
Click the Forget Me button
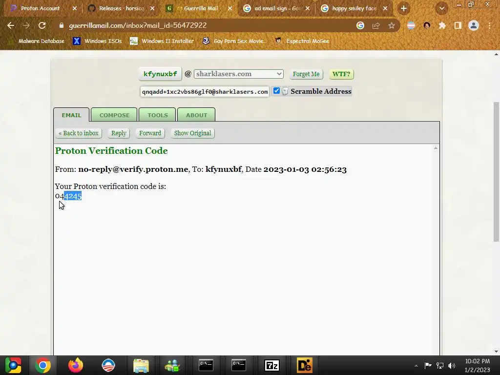306,74
